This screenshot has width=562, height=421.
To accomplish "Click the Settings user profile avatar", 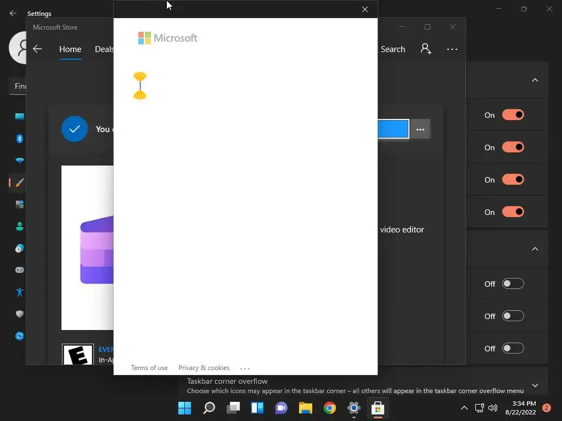I will pyautogui.click(x=18, y=48).
